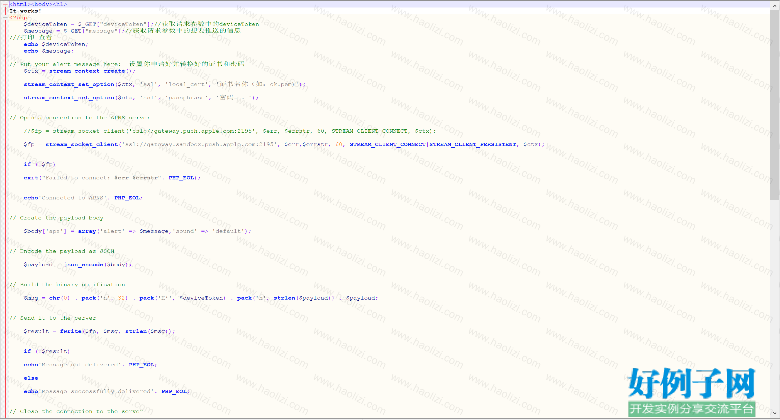Click the comment '// Create the payload body'

coord(56,218)
